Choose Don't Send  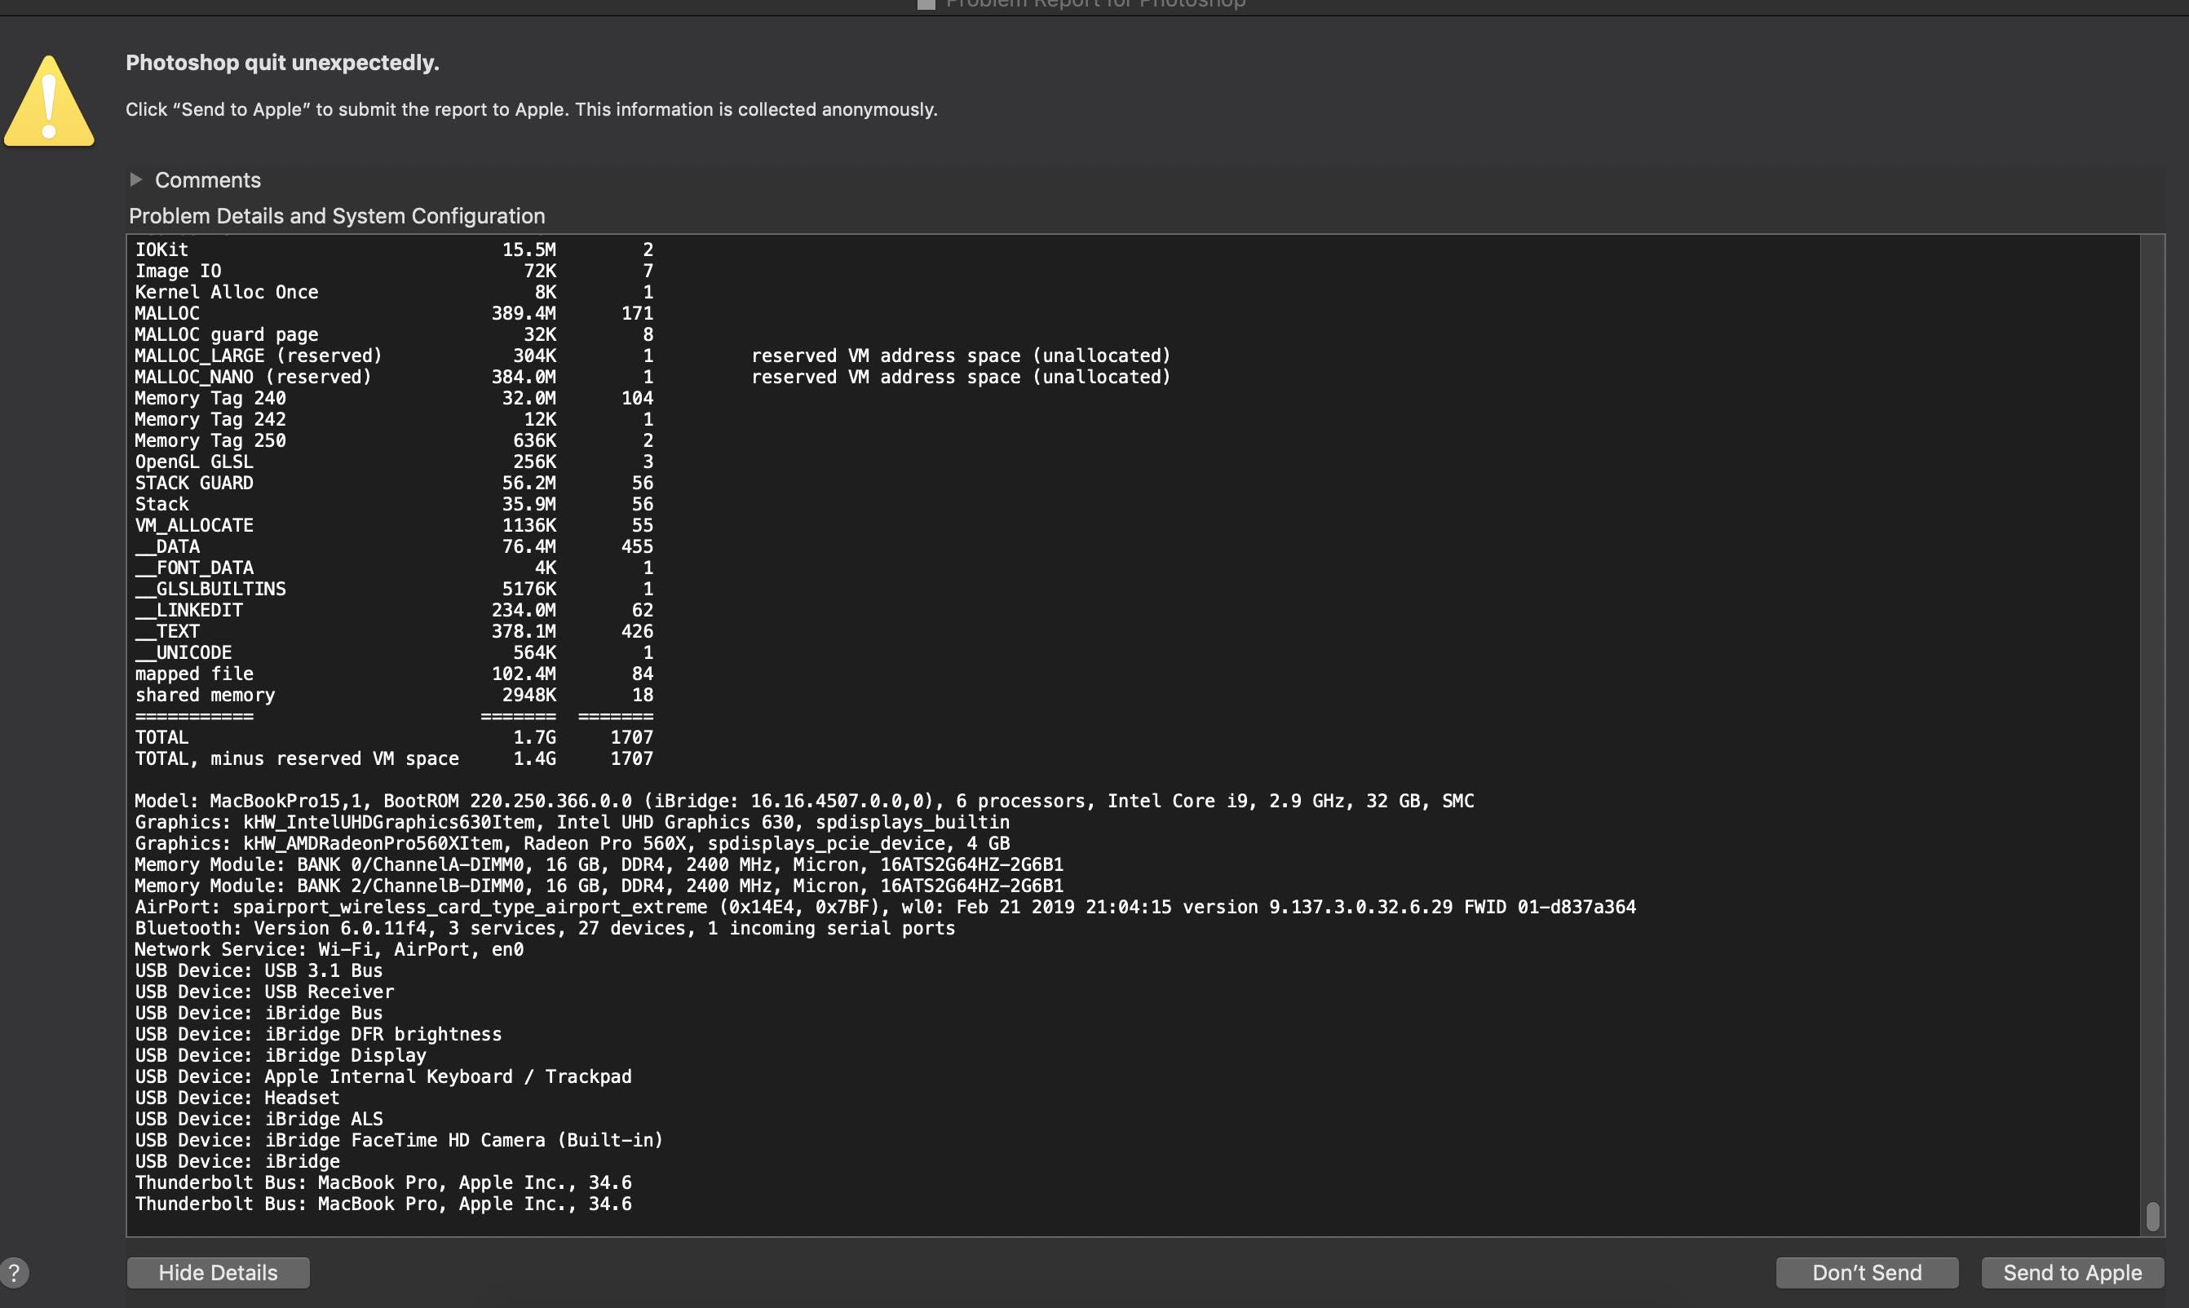1867,1272
